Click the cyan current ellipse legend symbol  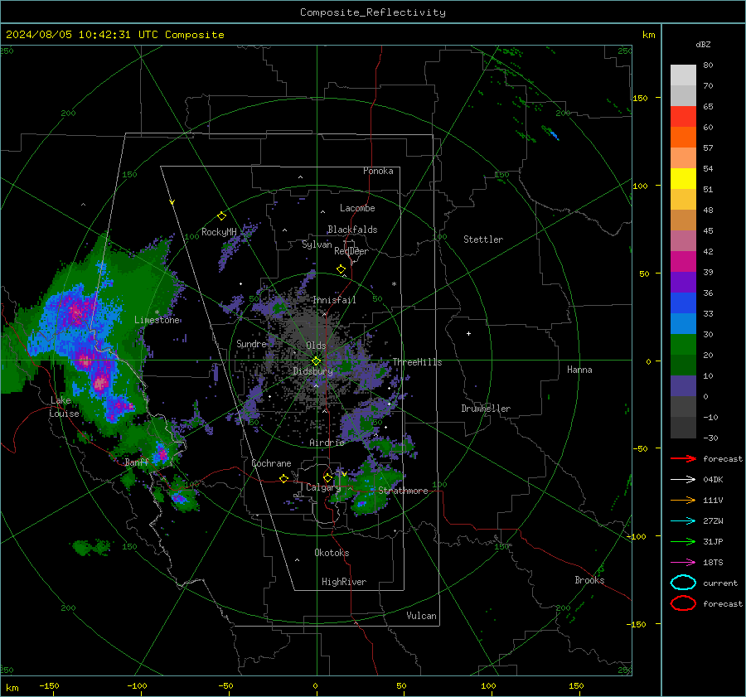click(683, 583)
